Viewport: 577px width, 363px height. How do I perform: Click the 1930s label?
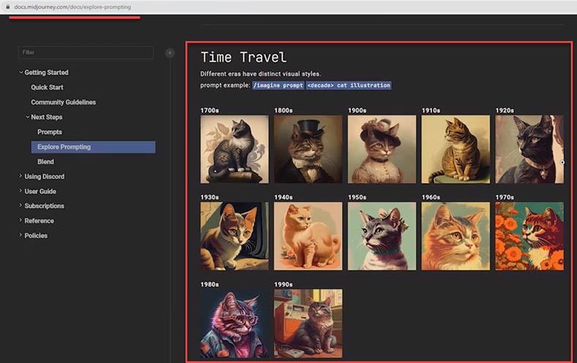tap(209, 197)
